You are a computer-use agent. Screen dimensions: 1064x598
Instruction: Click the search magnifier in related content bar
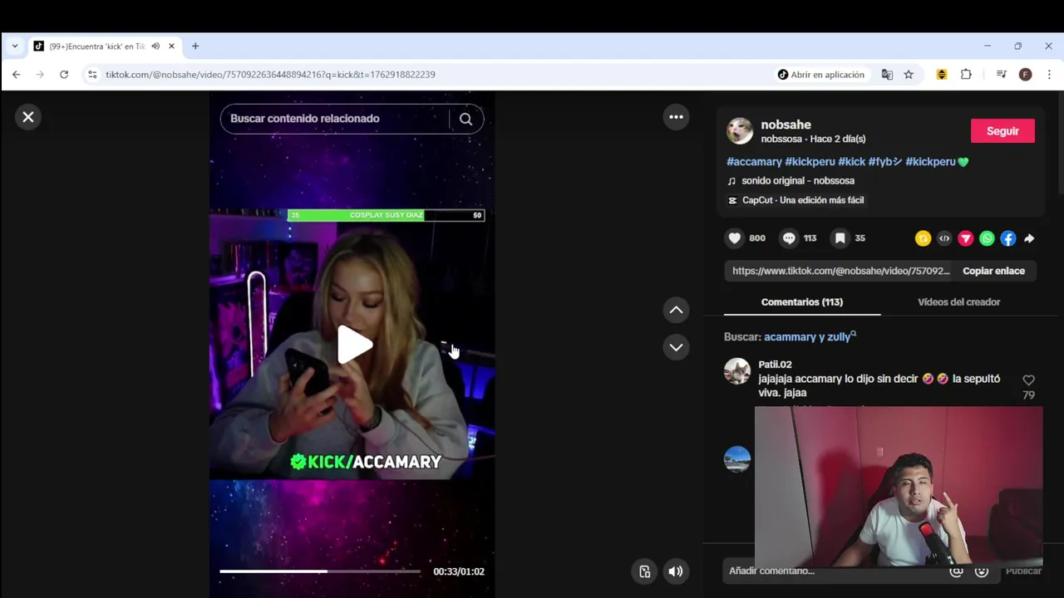pyautogui.click(x=465, y=119)
